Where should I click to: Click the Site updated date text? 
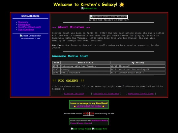click(30, 38)
